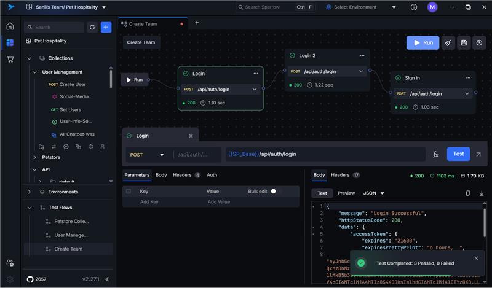Click the clear/broom icon beside Run
This screenshot has width=492, height=288.
pos(448,42)
